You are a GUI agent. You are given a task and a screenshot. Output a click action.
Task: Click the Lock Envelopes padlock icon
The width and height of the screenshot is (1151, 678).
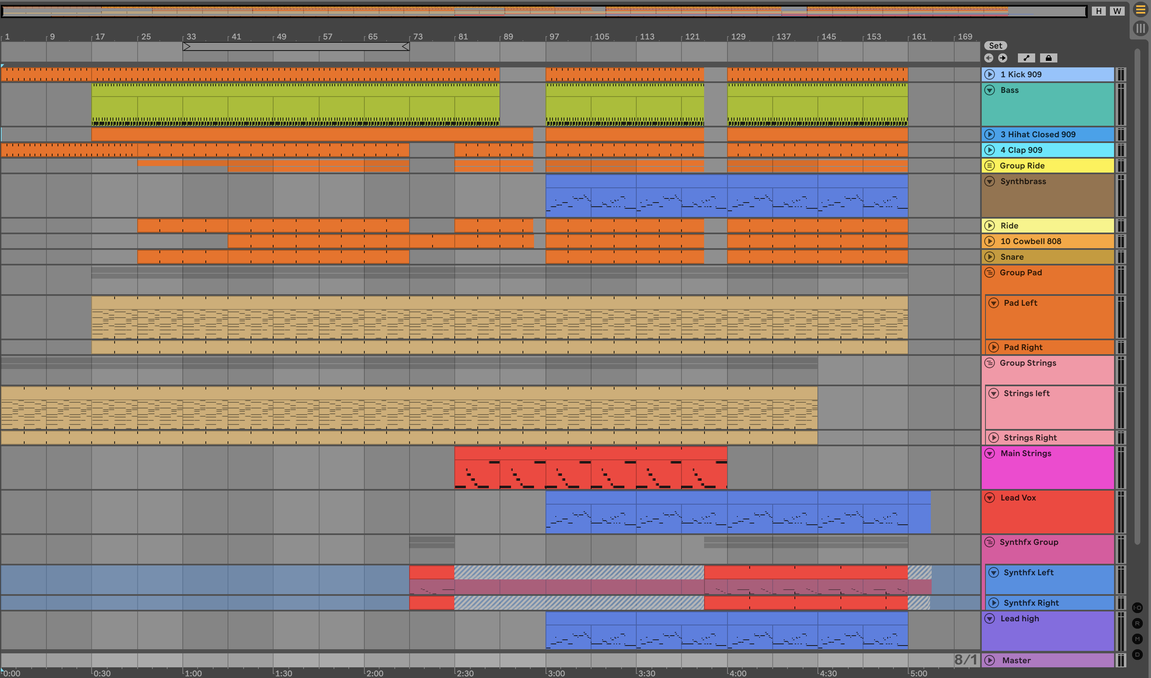[x=1048, y=58]
